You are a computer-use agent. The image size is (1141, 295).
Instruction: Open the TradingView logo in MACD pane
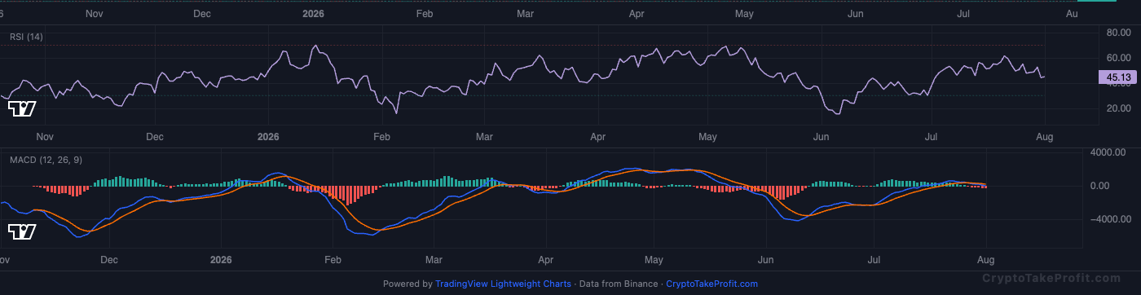tap(22, 231)
